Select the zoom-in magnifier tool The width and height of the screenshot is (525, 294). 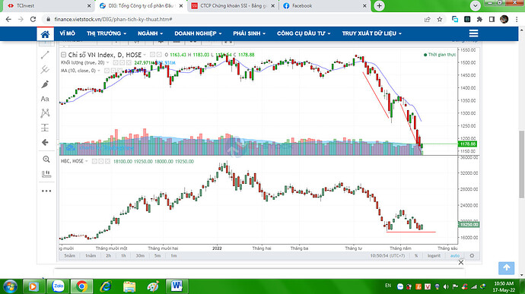46,160
